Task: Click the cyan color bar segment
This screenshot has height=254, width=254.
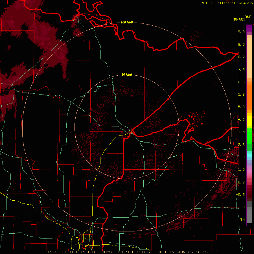Action: [249, 155]
